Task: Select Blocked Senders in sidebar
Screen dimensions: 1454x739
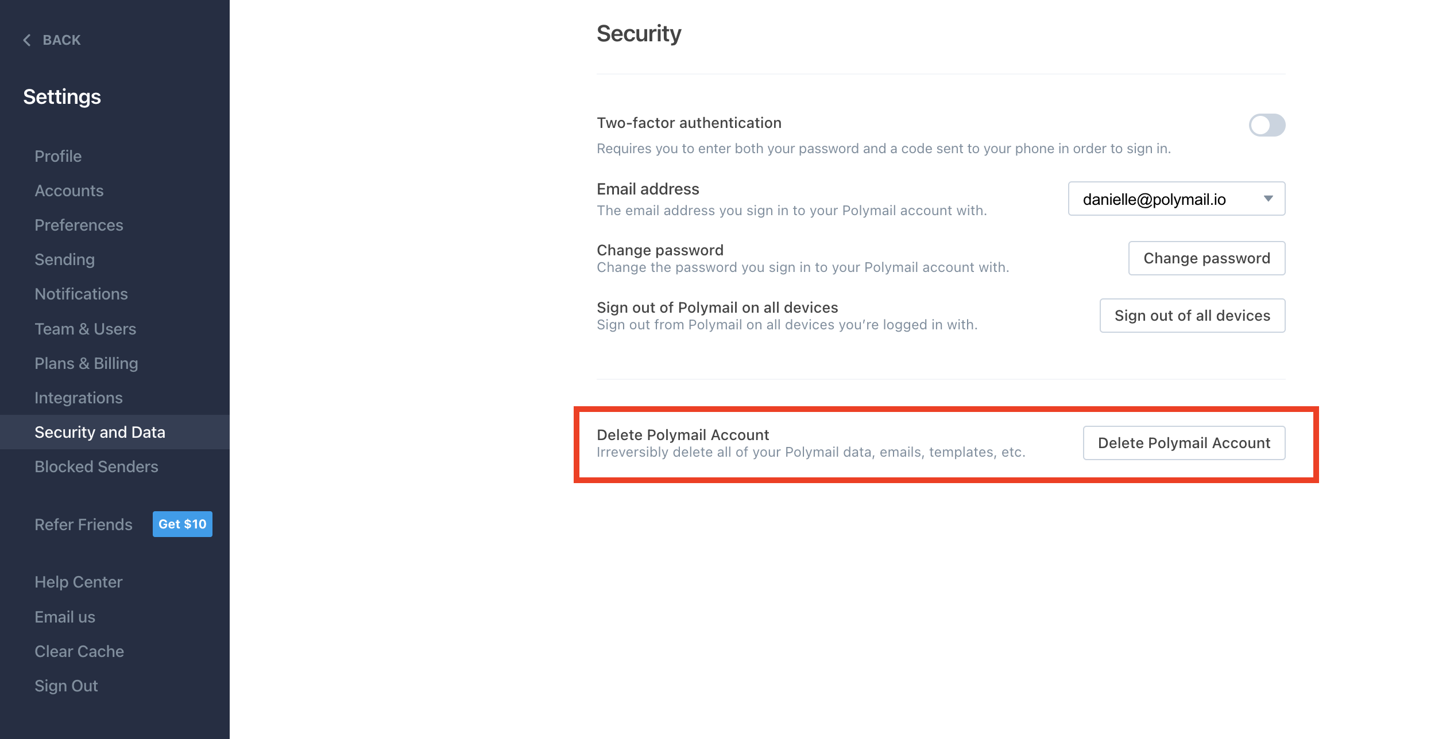Action: pos(96,466)
